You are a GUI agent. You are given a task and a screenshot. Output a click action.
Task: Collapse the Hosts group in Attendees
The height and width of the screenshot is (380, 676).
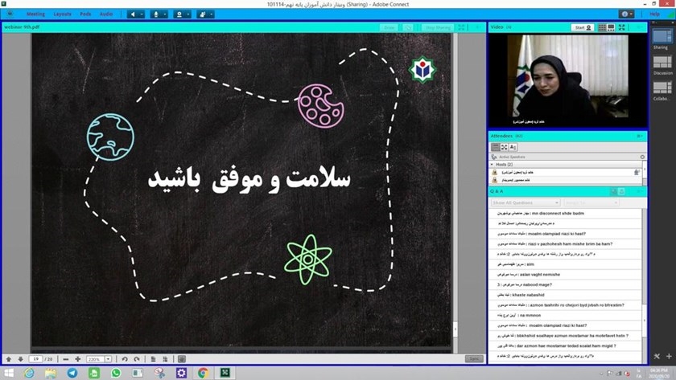pos(492,164)
